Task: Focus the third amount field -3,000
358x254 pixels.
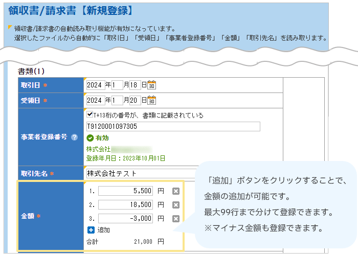Action: click(x=126, y=219)
